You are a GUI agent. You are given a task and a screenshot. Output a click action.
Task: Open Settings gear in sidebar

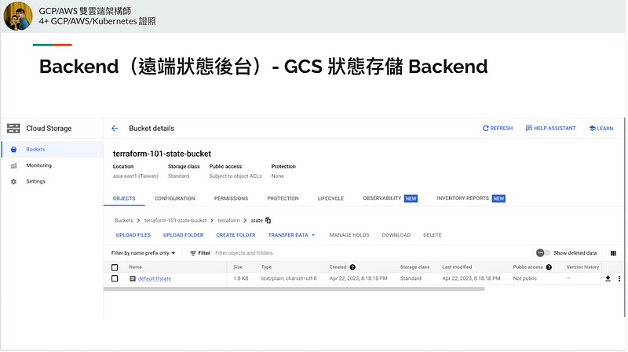click(13, 182)
